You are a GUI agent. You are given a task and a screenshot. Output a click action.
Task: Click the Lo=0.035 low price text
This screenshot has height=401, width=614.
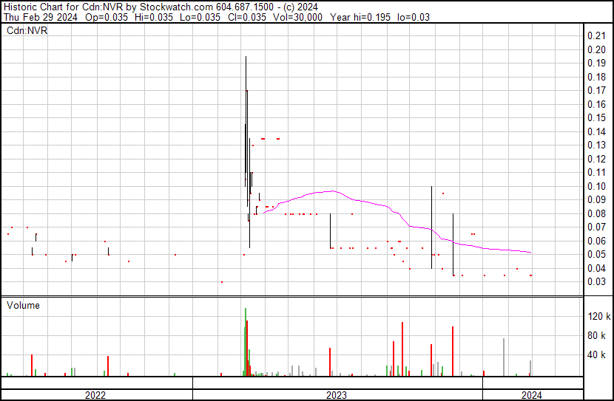(200, 17)
